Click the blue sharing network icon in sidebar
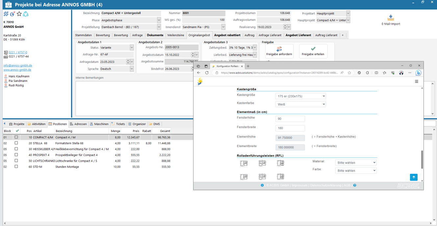The width and height of the screenshot is (437, 226). 26,14
